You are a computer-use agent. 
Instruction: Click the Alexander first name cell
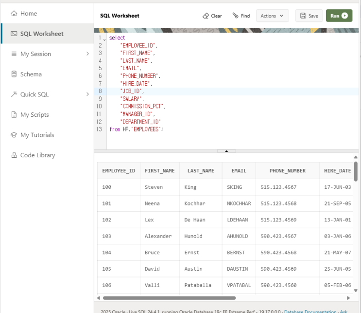coord(160,236)
